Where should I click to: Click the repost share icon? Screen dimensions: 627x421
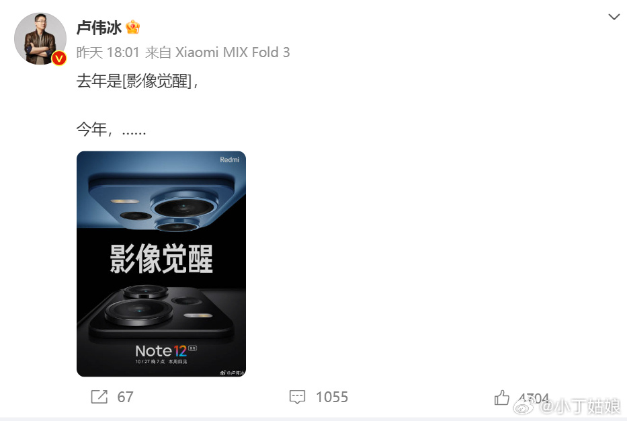pyautogui.click(x=99, y=397)
